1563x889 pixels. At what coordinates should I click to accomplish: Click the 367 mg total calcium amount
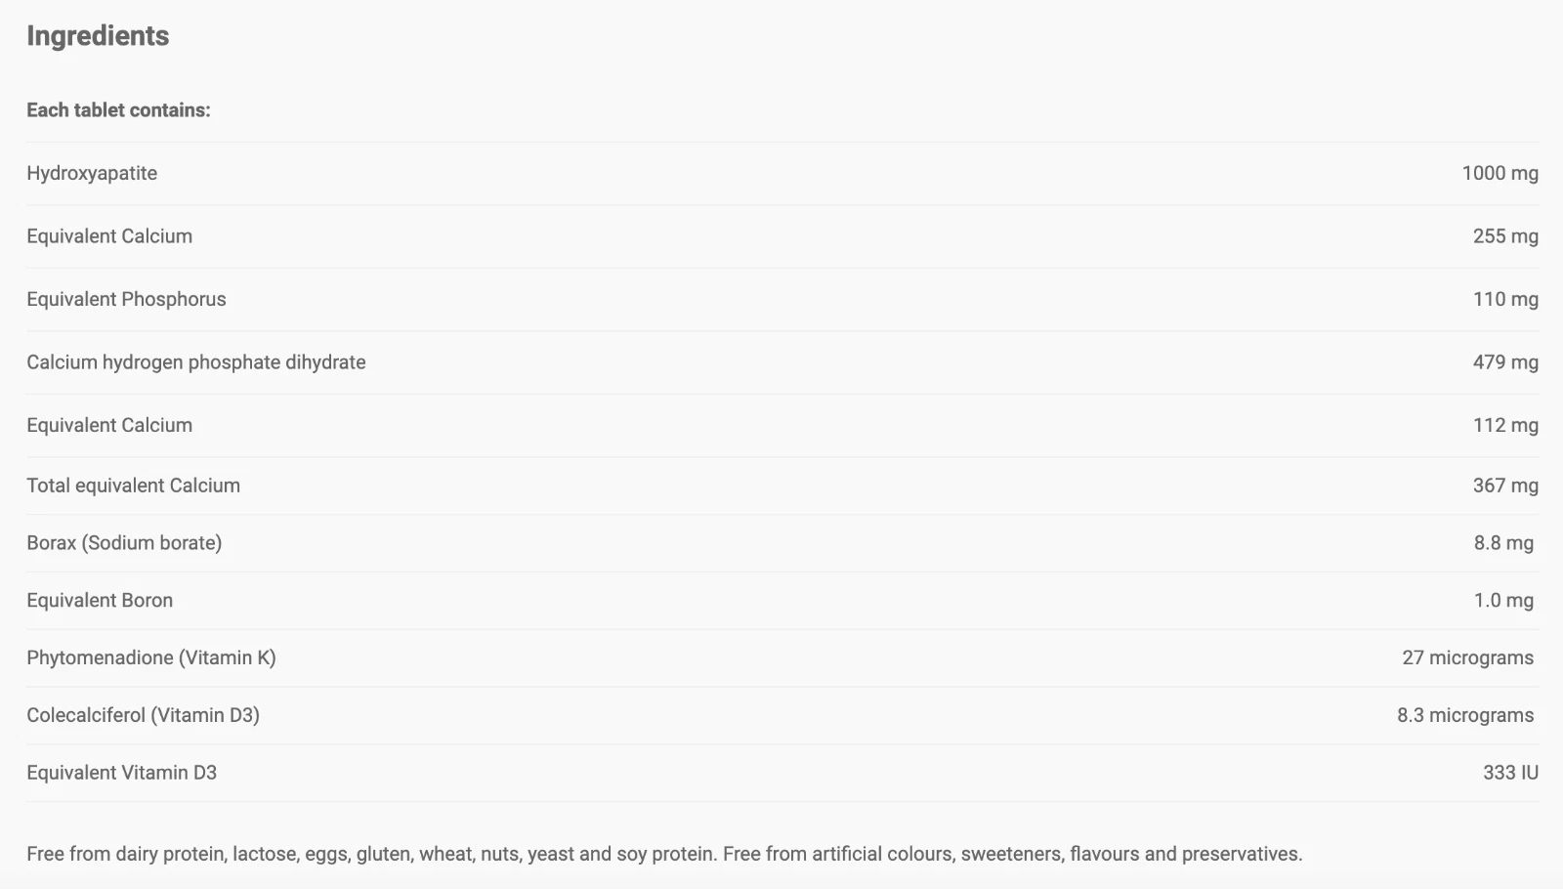(1505, 486)
